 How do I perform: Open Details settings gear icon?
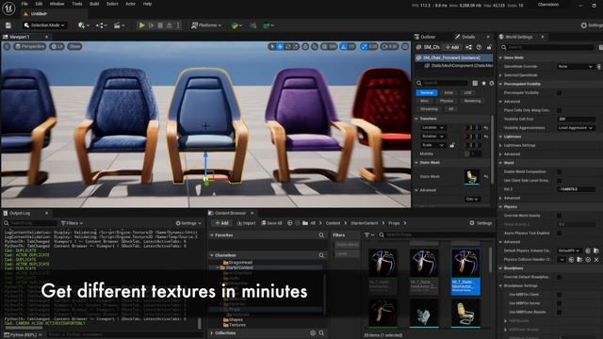pos(492,83)
